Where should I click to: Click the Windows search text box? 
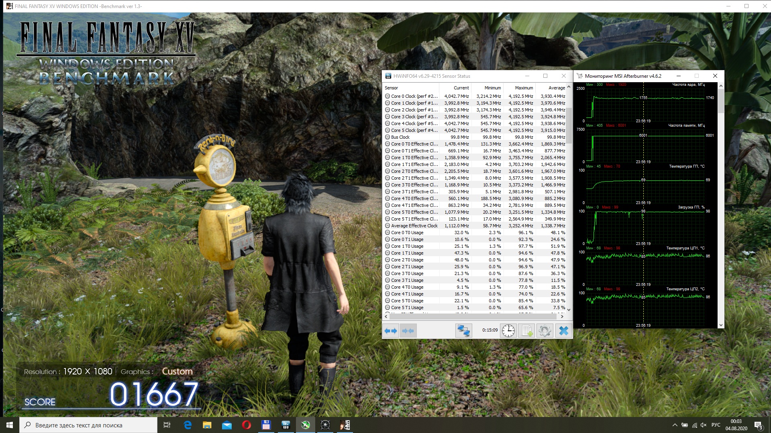(88, 425)
